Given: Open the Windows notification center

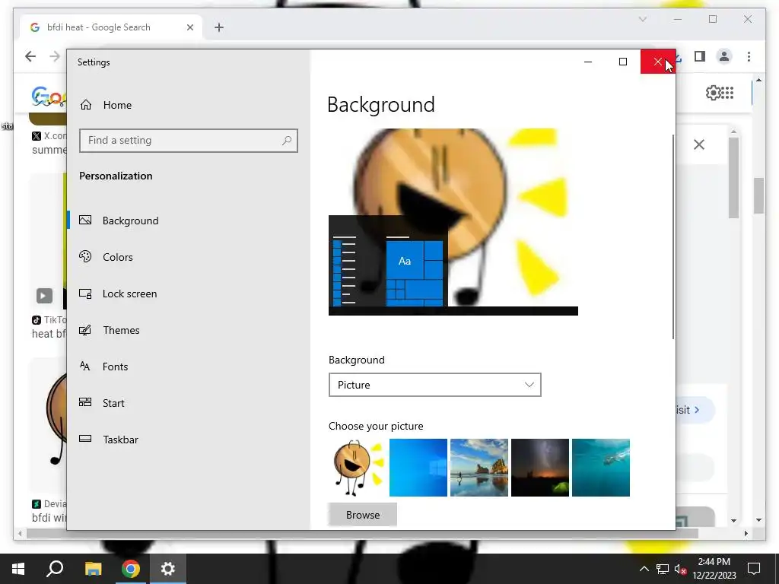Looking at the screenshot, I should click(754, 569).
